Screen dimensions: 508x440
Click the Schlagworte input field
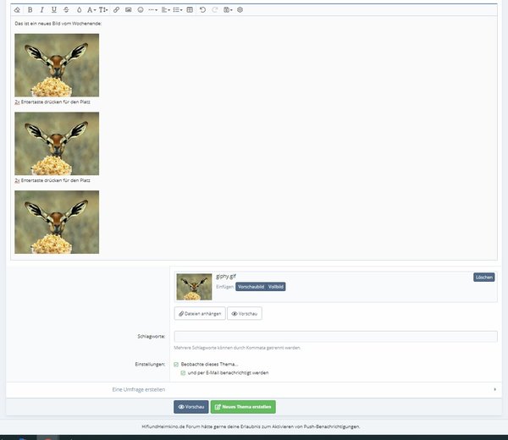pos(335,337)
